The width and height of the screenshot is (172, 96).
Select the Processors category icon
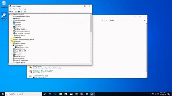14,55
